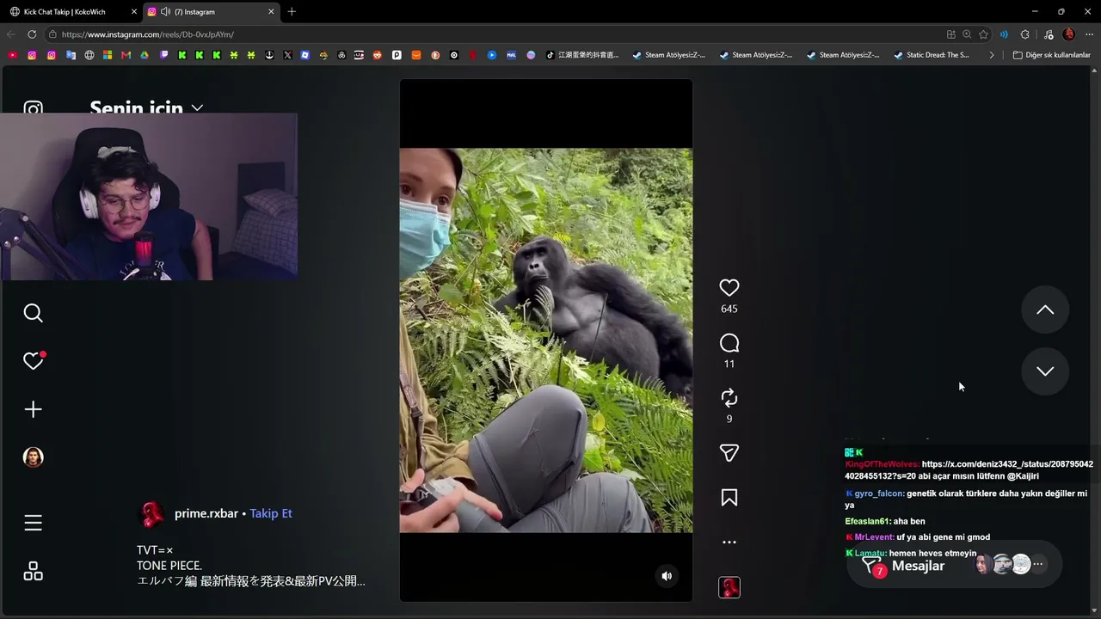This screenshot has height=619, width=1101.
Task: Bookmark this page with the star icon
Action: tap(983, 34)
